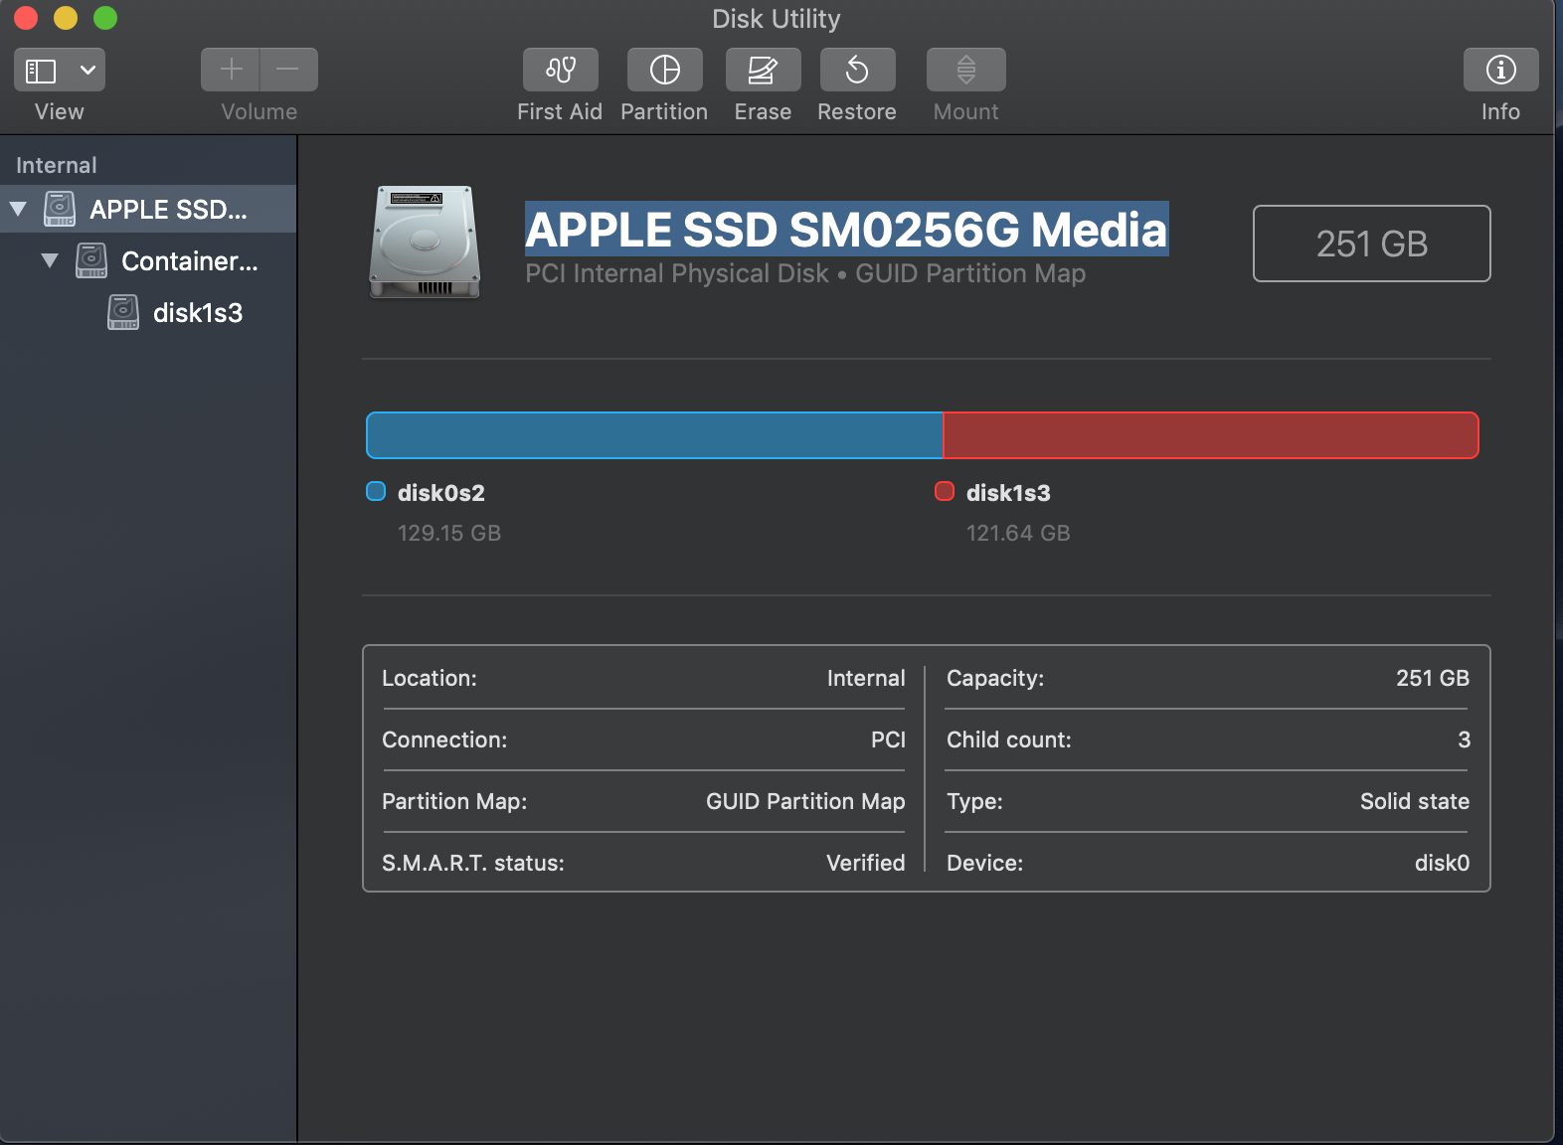Click the red disk1s3 usage bar segment
The width and height of the screenshot is (1563, 1145).
click(x=1210, y=435)
